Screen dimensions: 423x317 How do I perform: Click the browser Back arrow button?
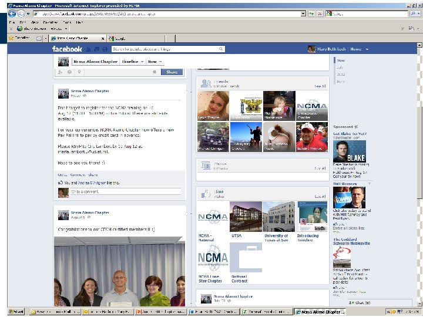pyautogui.click(x=12, y=14)
